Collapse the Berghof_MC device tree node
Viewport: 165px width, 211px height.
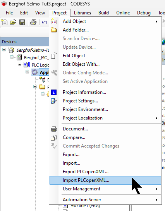12,57
